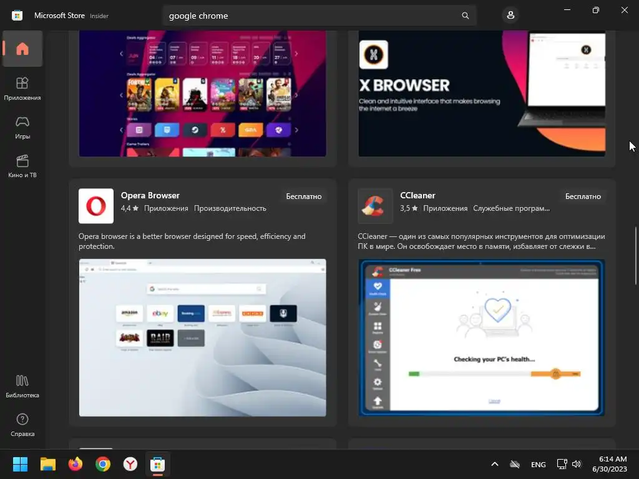
Task: Open Приложения section in sidebar
Action: [x=22, y=89]
